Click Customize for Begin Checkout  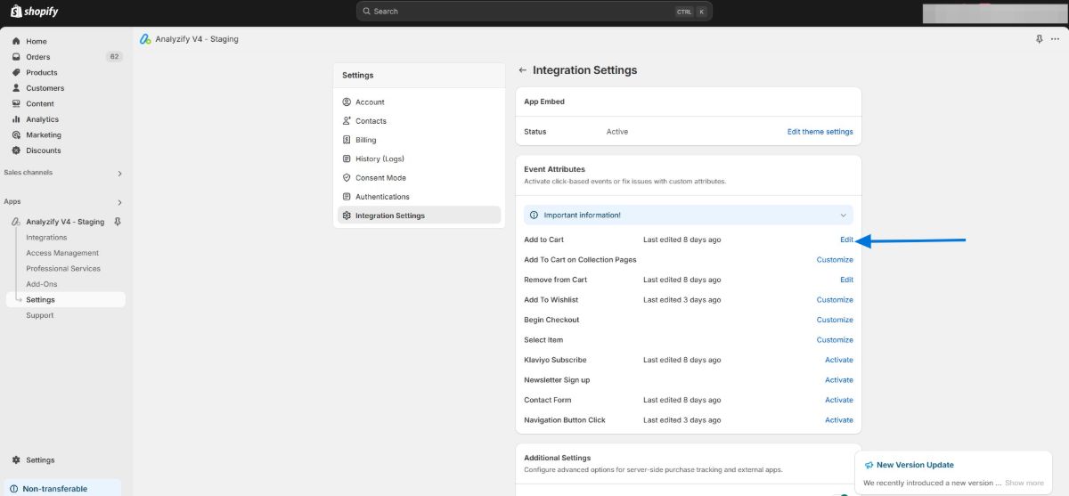(835, 320)
